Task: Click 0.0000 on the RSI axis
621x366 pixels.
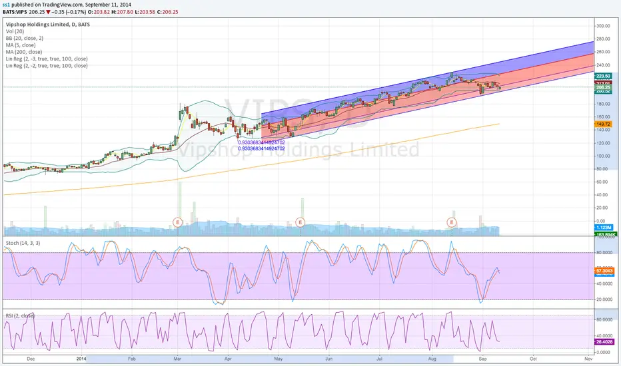Action: 604,353
